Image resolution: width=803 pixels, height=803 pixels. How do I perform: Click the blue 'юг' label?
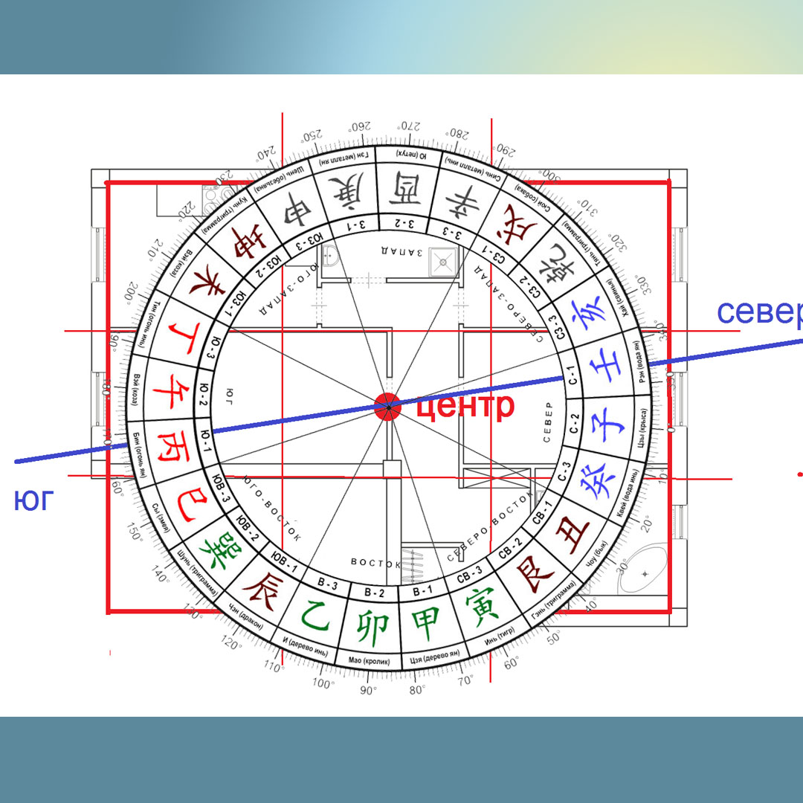click(x=33, y=500)
